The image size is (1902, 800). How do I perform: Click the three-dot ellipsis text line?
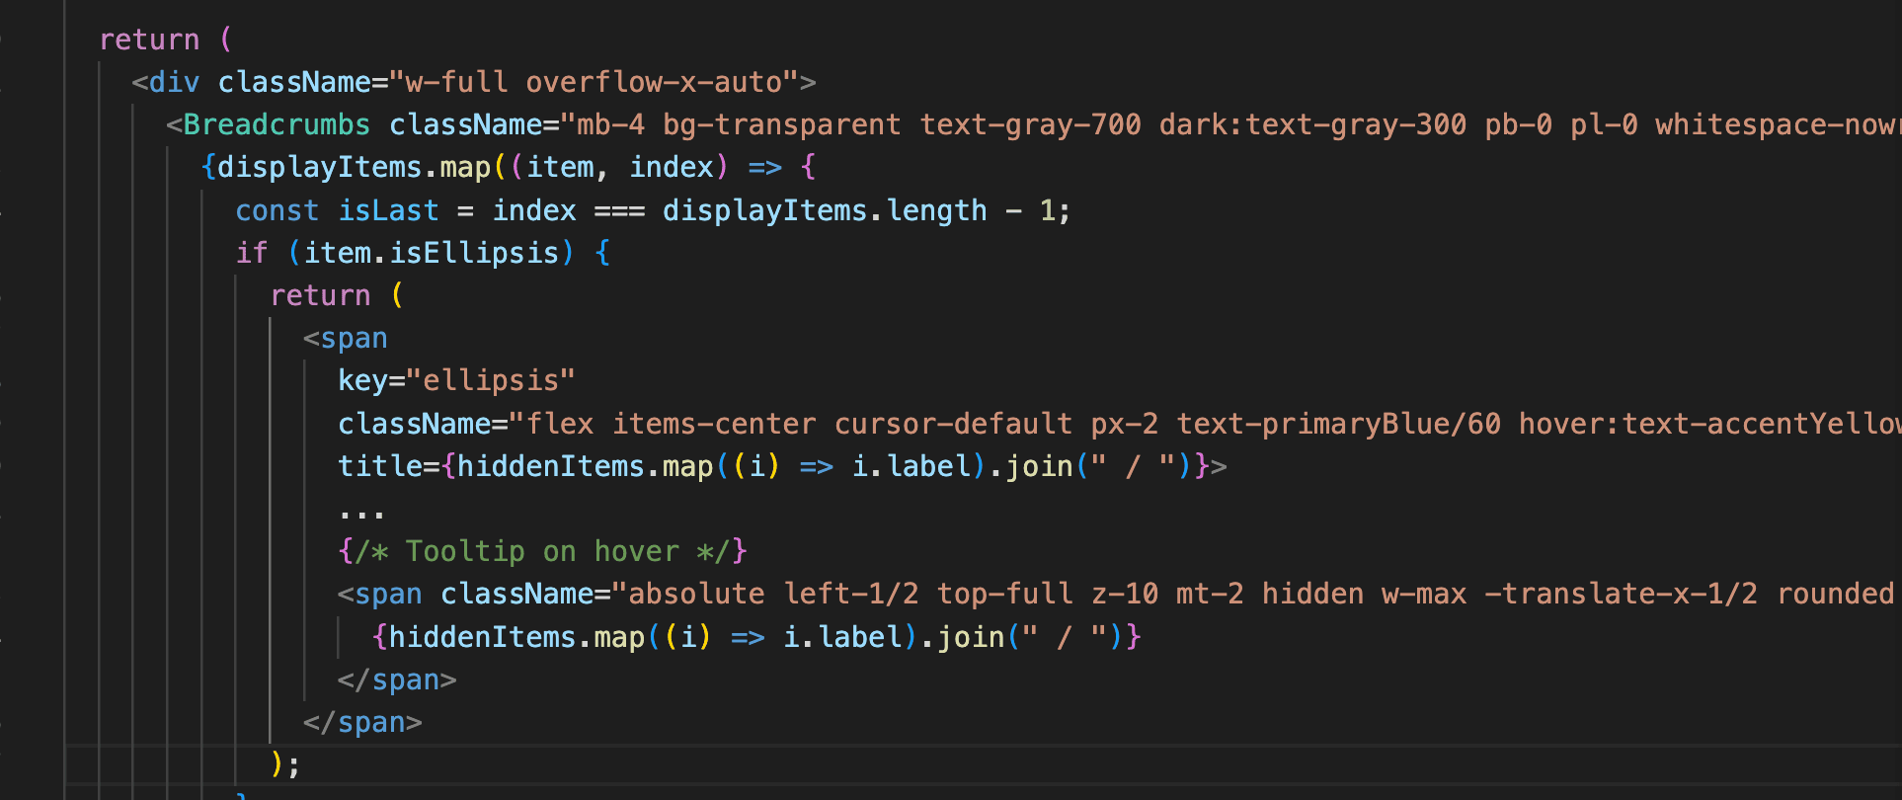coord(361,511)
